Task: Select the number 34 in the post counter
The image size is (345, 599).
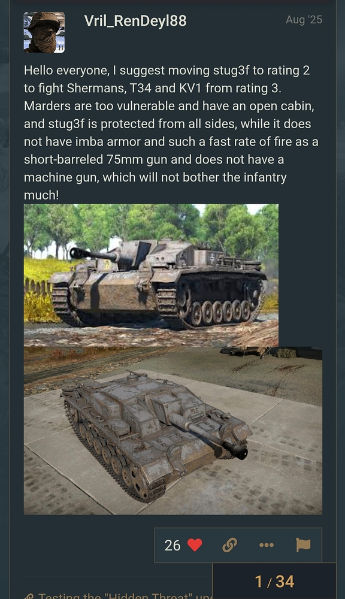Action: click(285, 582)
